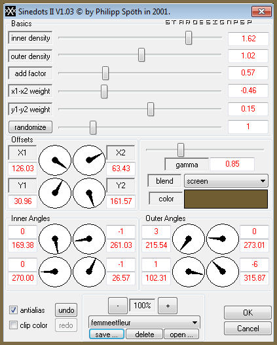Click the X2 offset angle dial

tap(89, 160)
